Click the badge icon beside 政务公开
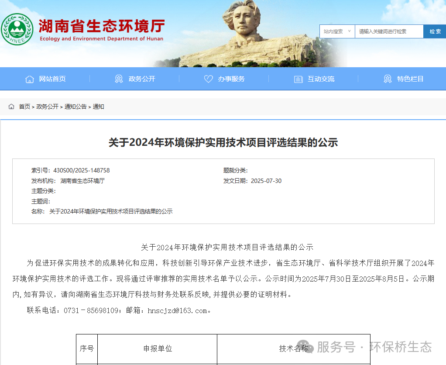This screenshot has width=446, height=365. click(119, 79)
